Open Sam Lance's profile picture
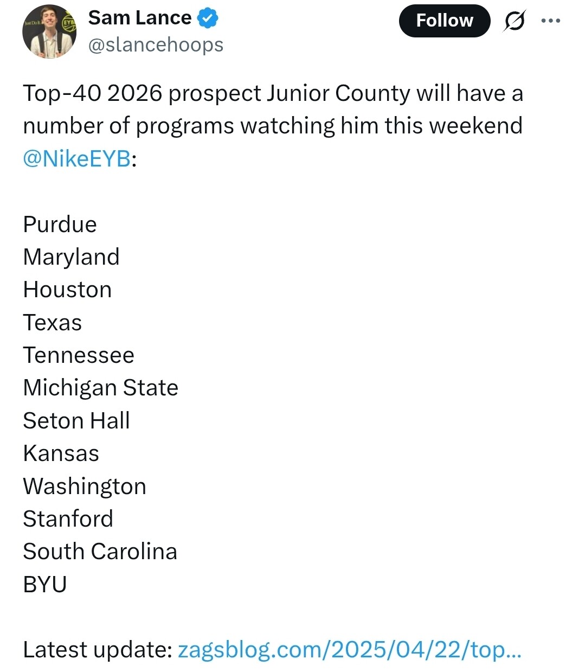 coord(49,31)
